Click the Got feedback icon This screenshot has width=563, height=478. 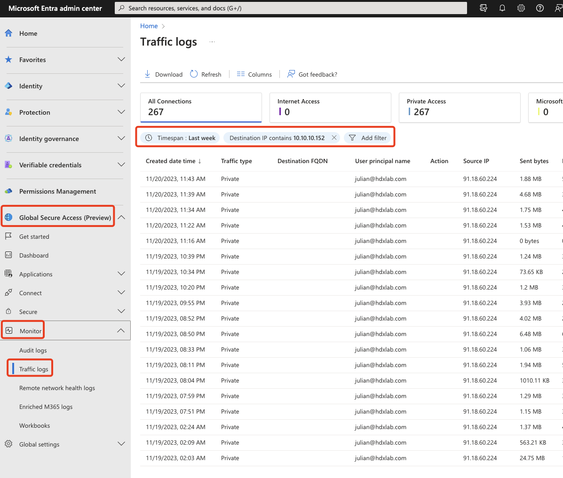[x=290, y=74]
